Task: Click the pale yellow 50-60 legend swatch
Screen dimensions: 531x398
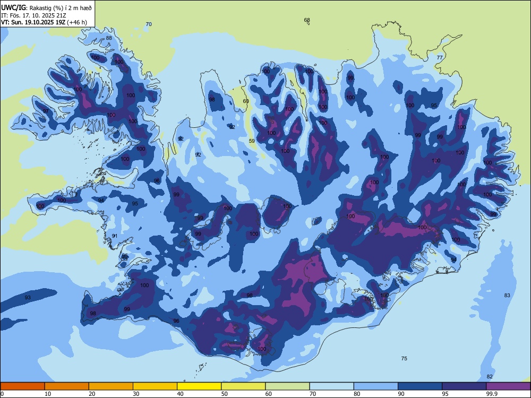Action: point(244,386)
